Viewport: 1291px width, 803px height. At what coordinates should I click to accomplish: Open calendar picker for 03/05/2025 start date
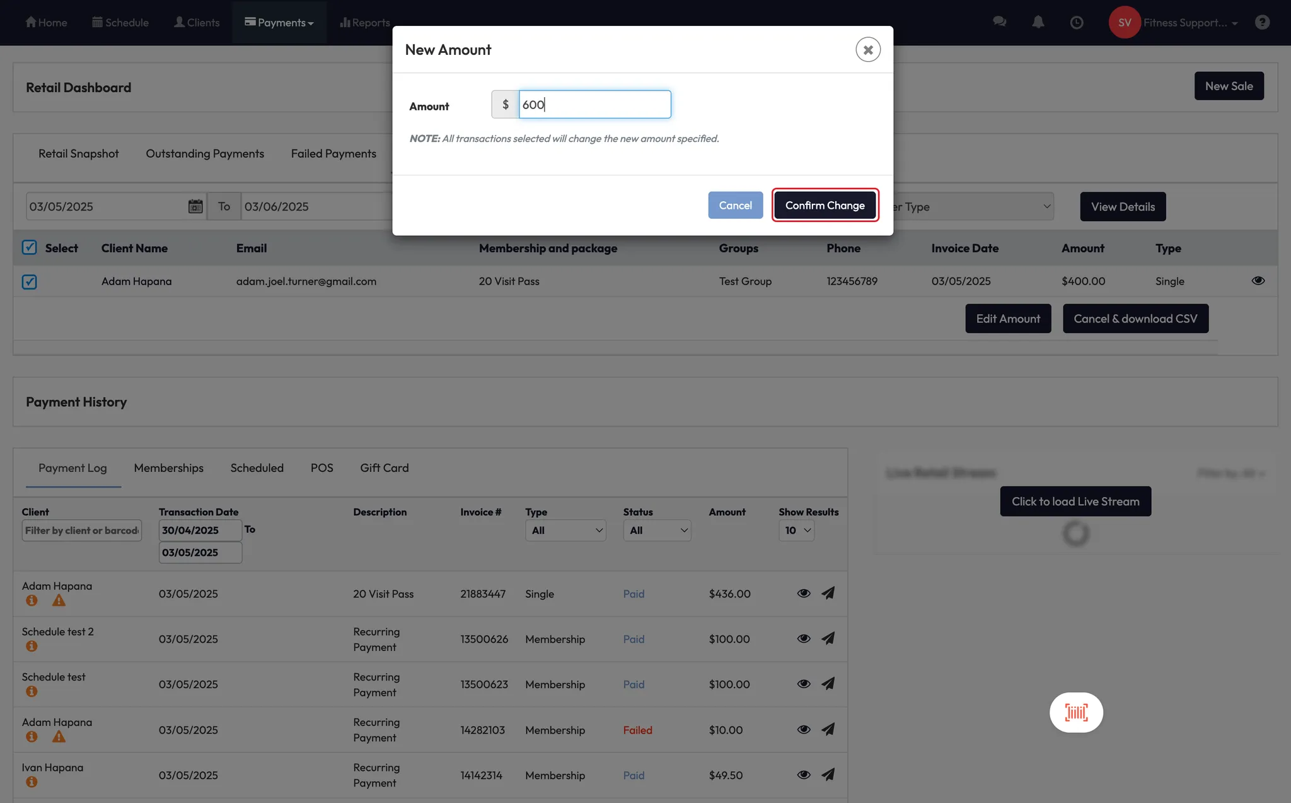pyautogui.click(x=195, y=206)
